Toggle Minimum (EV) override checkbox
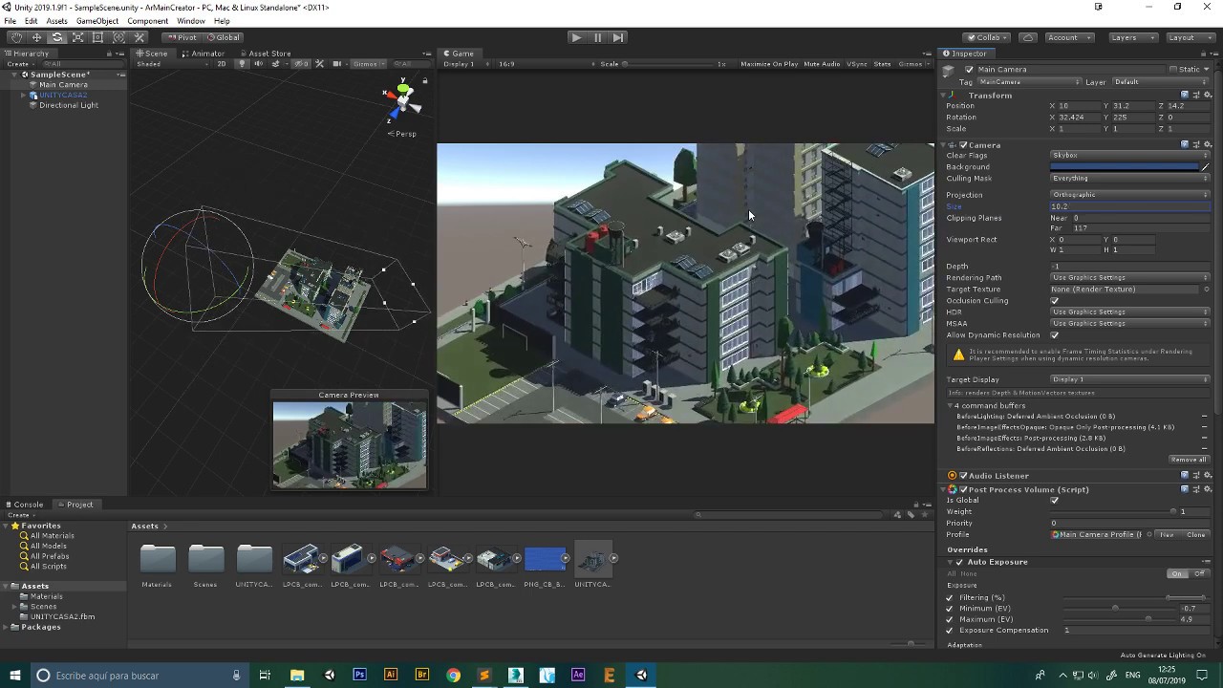1223x688 pixels. click(950, 609)
